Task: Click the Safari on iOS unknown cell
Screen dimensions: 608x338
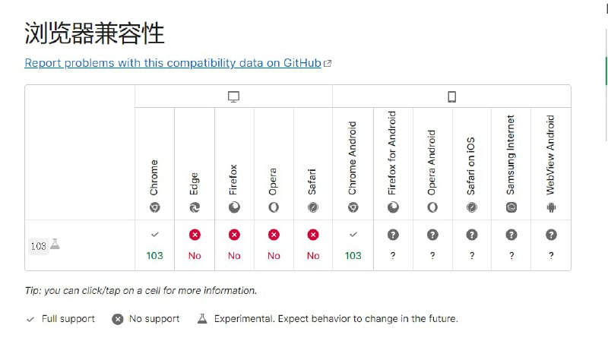Action: [472, 245]
